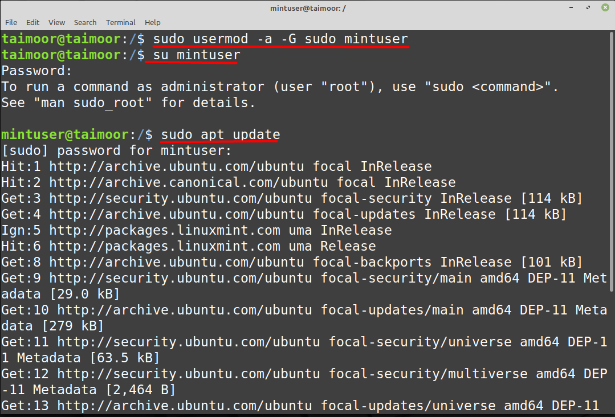This screenshot has height=417, width=615.
Task: Select the underlined su mintuser command
Action: point(194,55)
